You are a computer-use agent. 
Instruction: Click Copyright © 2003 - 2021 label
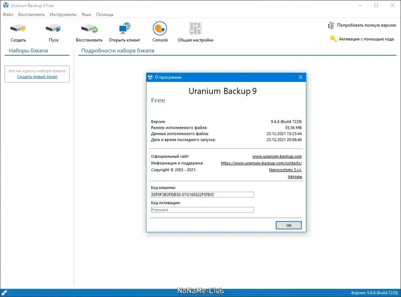[173, 170]
